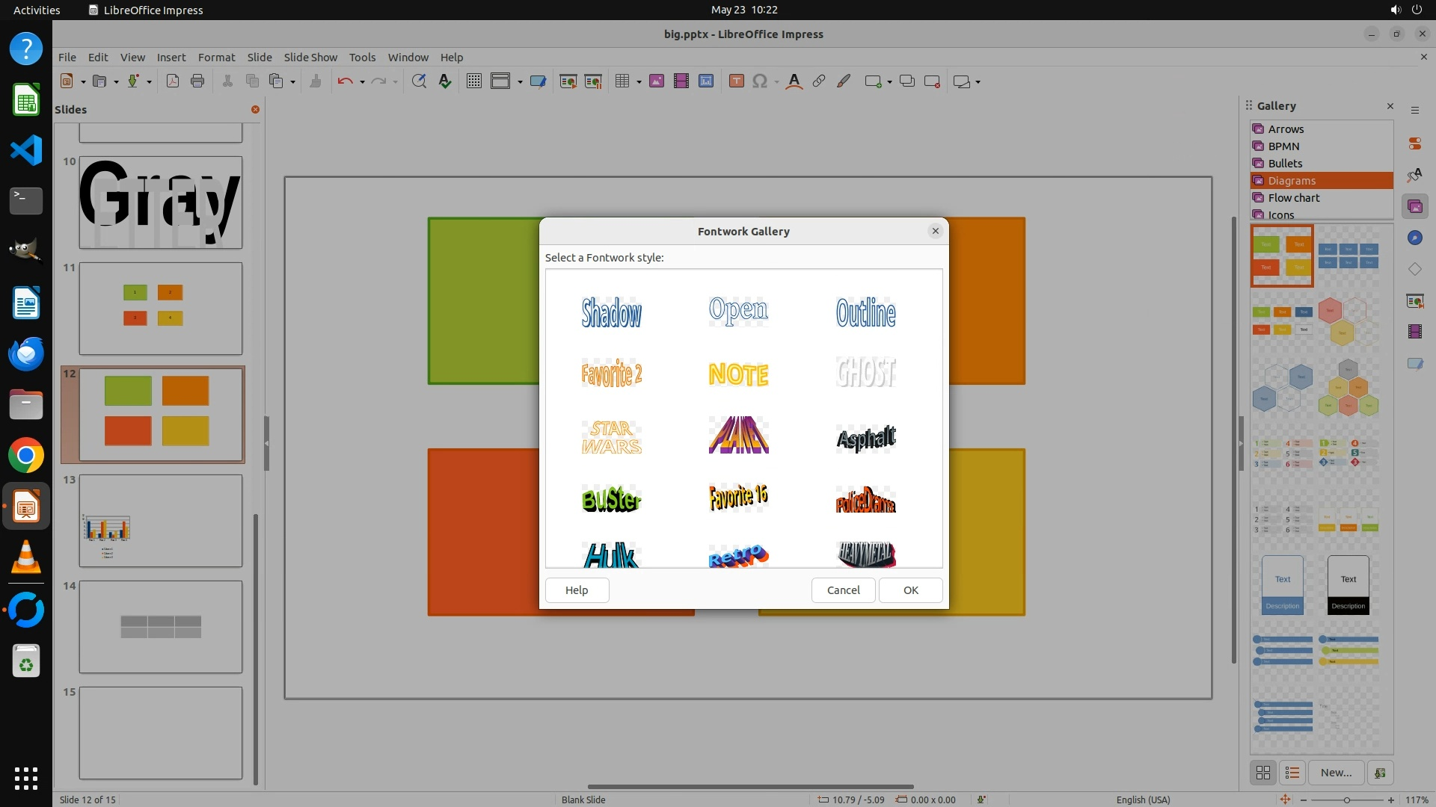This screenshot has width=1436, height=807.
Task: Open the Navigator sidebar deck
Action: (x=1414, y=238)
